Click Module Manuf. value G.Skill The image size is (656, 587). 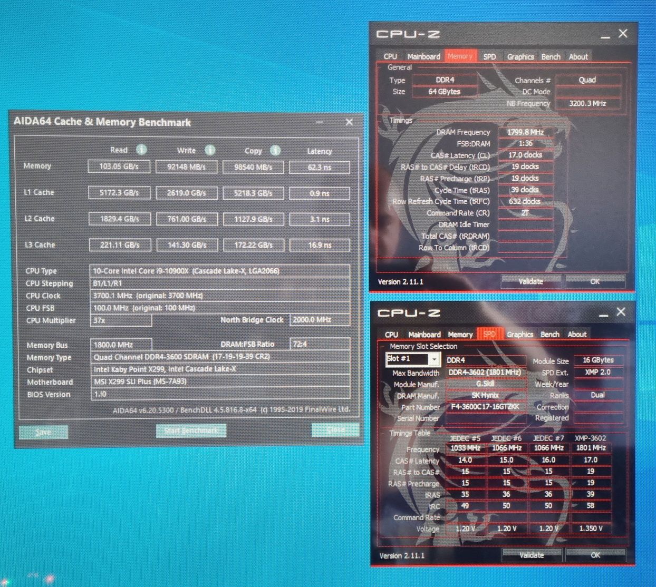coord(486,384)
